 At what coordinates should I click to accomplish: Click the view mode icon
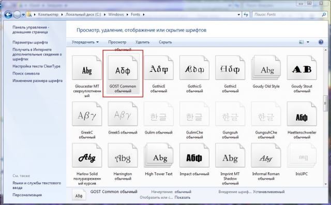[x=301, y=42]
